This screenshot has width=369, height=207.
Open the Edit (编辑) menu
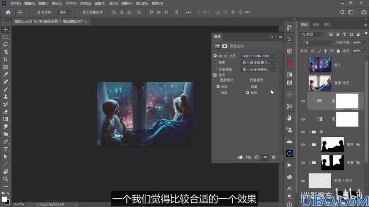click(x=29, y=3)
